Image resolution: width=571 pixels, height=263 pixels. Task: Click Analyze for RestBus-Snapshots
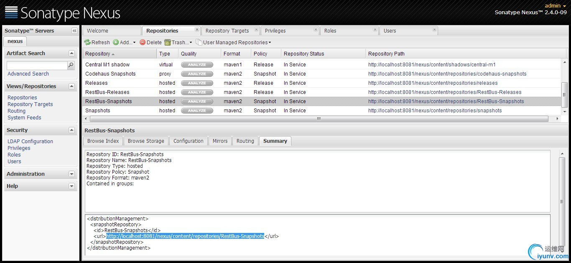[197, 101]
